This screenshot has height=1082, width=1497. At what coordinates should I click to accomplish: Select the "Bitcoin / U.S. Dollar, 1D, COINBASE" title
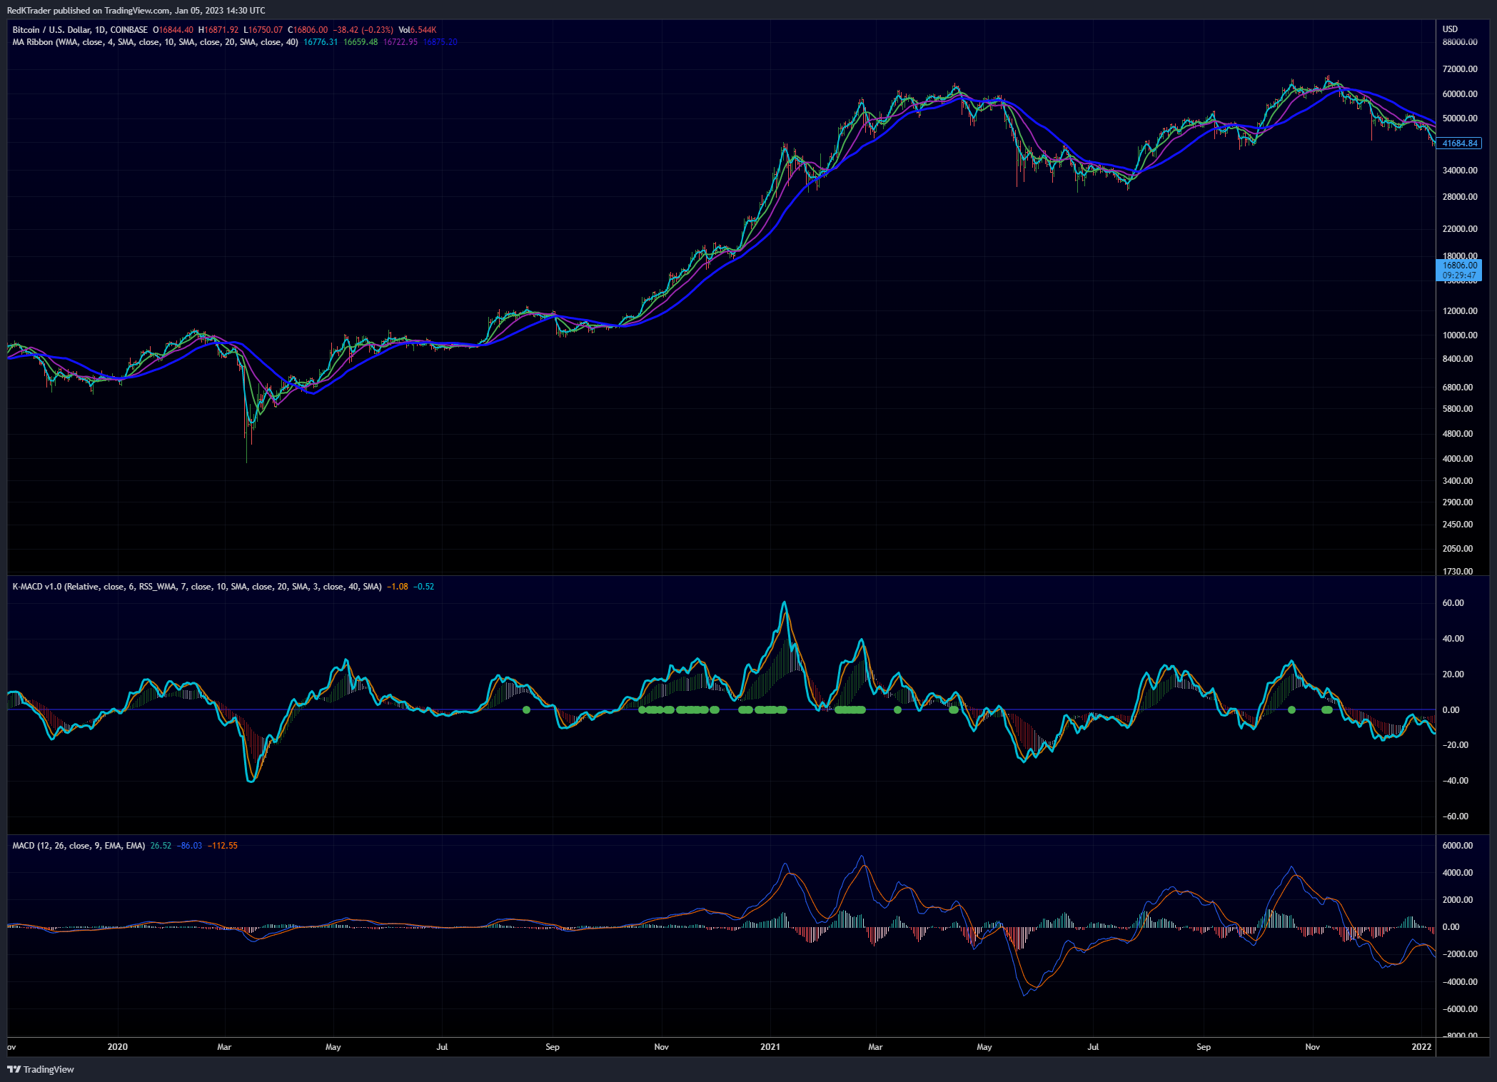coord(80,30)
